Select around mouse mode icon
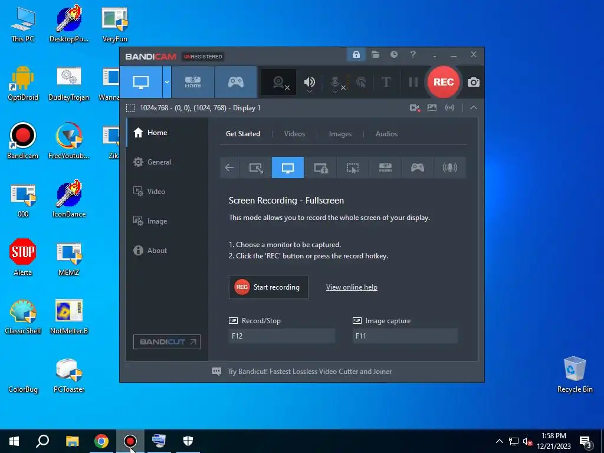Viewport: 604px width, 453px height. click(x=353, y=168)
